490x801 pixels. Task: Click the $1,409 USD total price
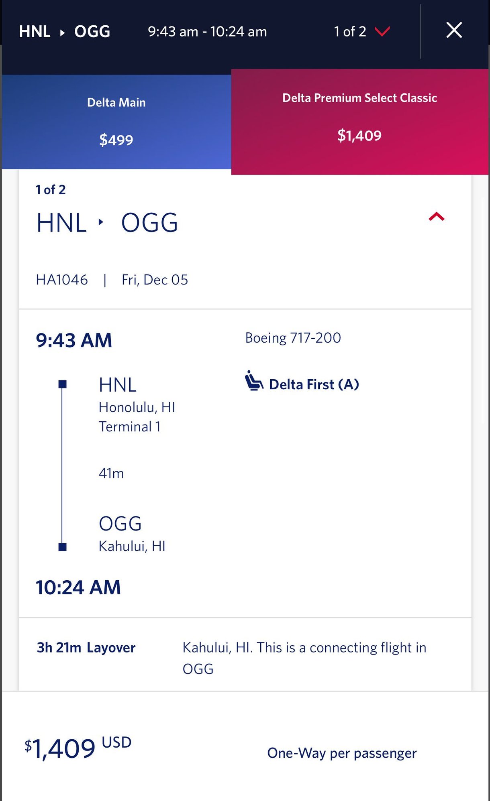click(78, 748)
